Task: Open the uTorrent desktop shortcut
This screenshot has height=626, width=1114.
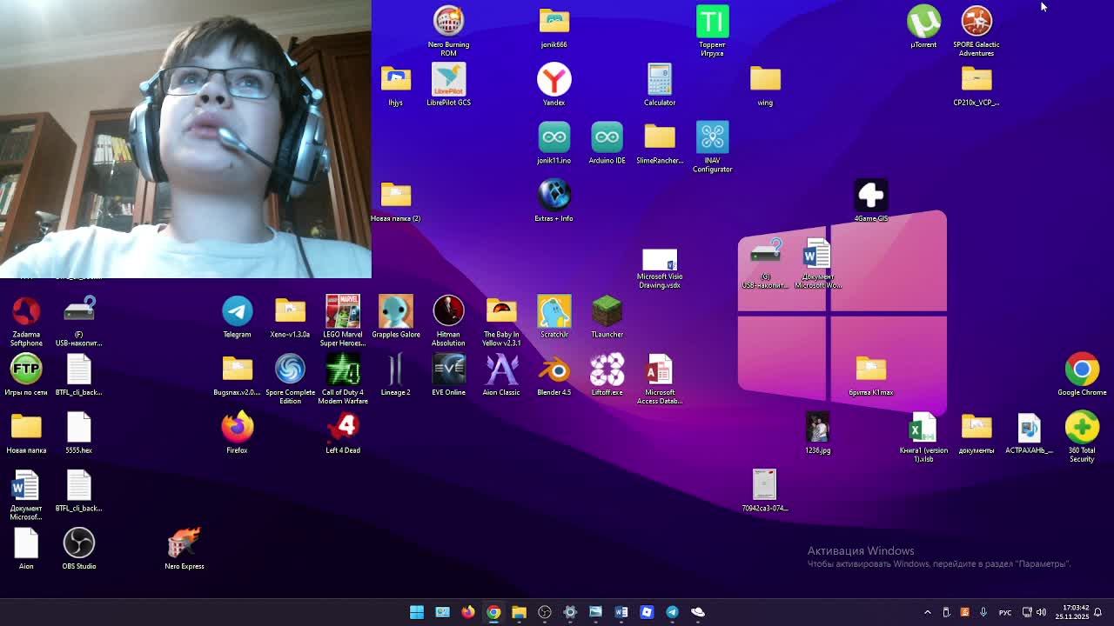Action: click(923, 21)
